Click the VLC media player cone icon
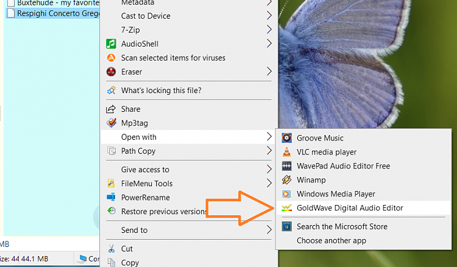This screenshot has height=267, width=457. [x=286, y=152]
